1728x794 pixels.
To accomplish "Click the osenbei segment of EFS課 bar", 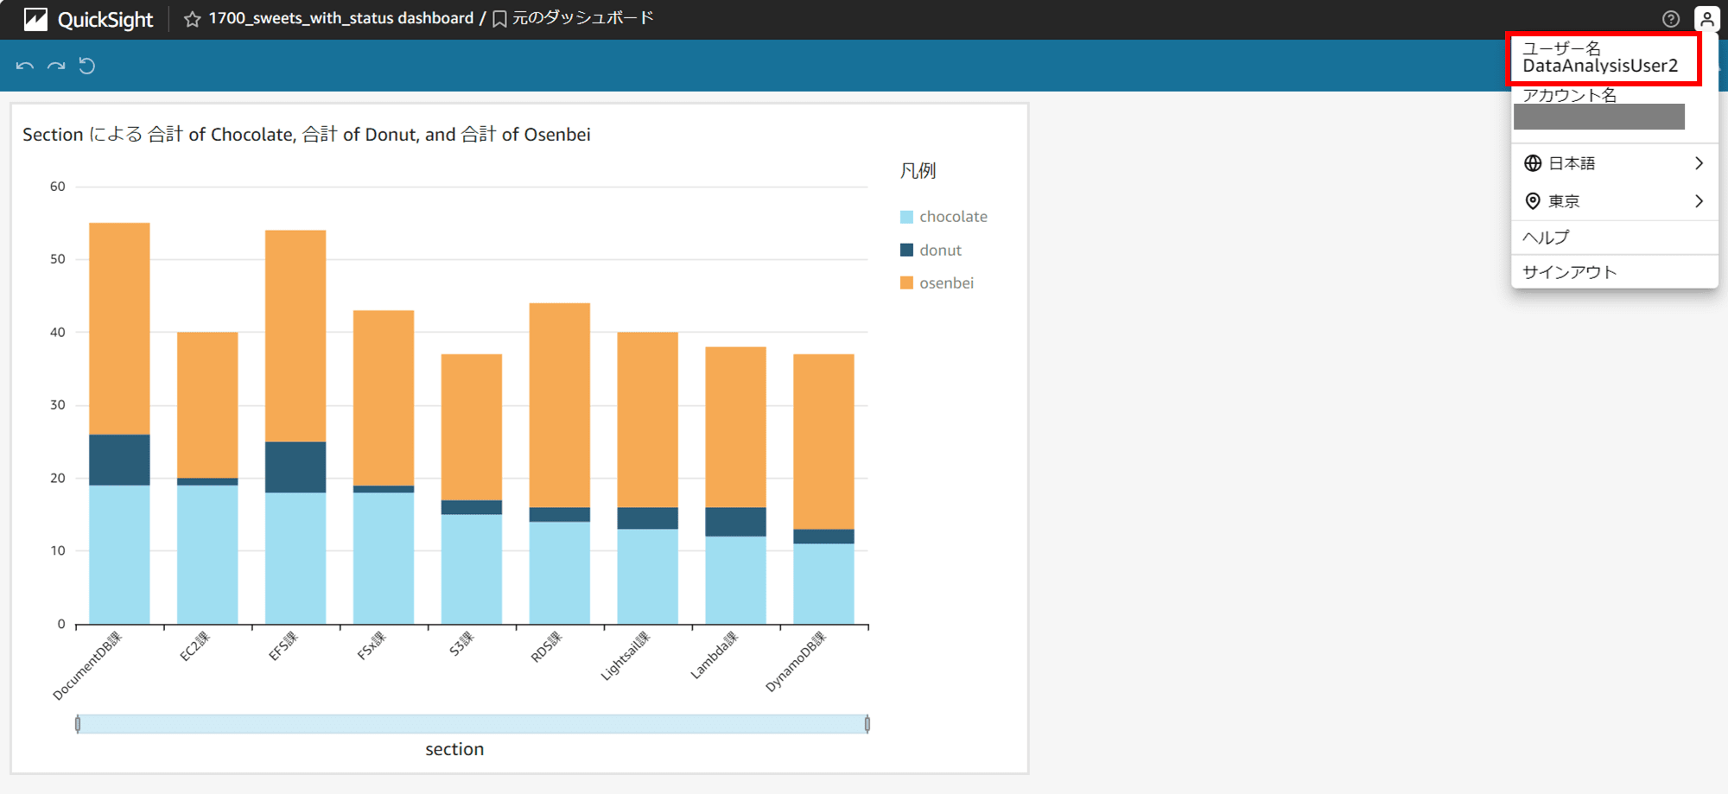I will tap(295, 336).
